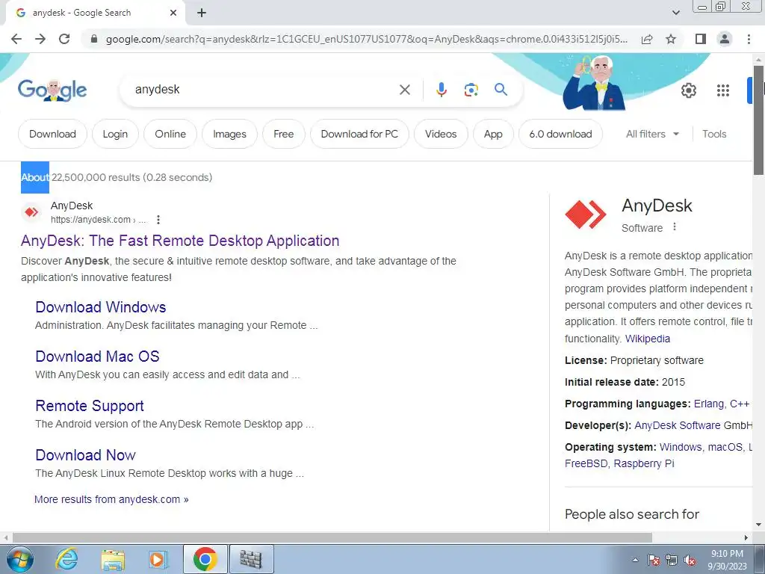Start voice search with microphone
Screen dimensions: 765x574
441,90
